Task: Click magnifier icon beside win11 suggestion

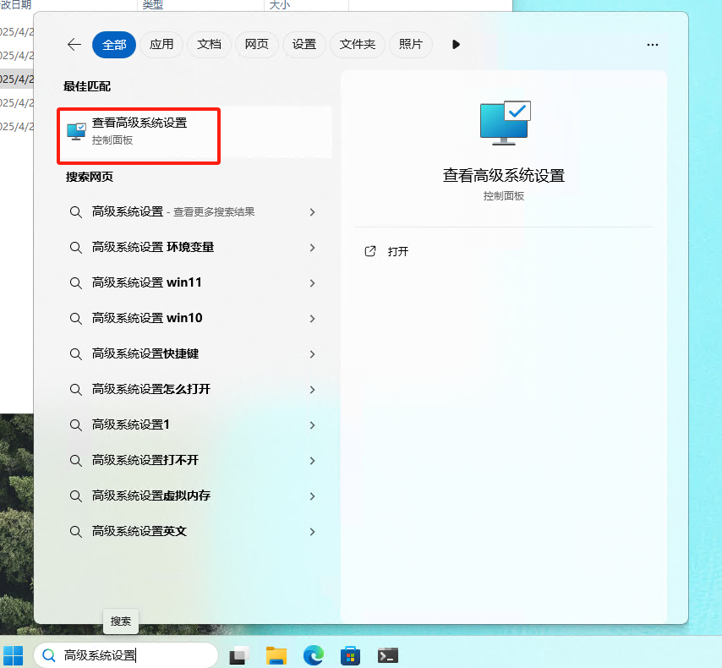Action: coord(75,283)
